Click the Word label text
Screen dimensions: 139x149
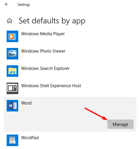26,103
